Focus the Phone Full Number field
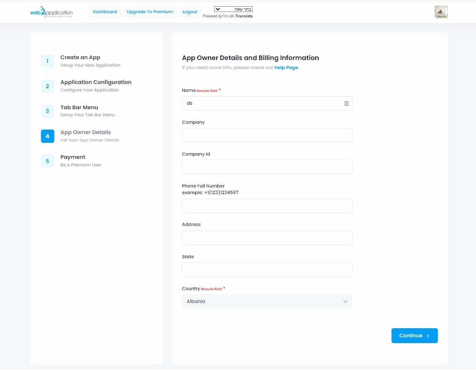476x370 pixels. pyautogui.click(x=267, y=206)
